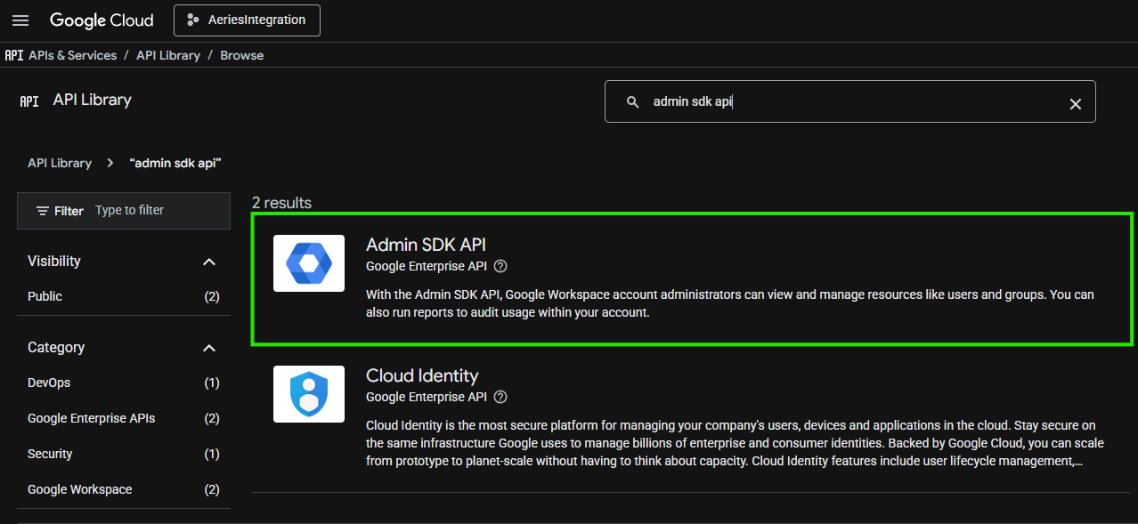1138x524 pixels.
Task: Focus the Type to filter field
Action: coord(159,211)
